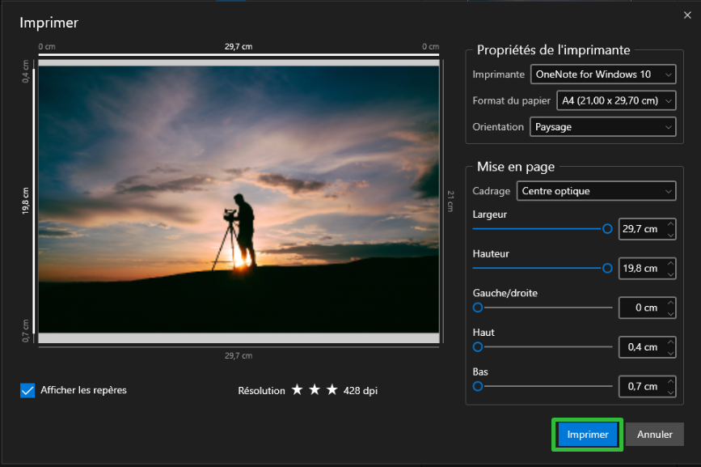Click the Haut margin slider handle
Viewport: 701px width, 467px height.
478,347
